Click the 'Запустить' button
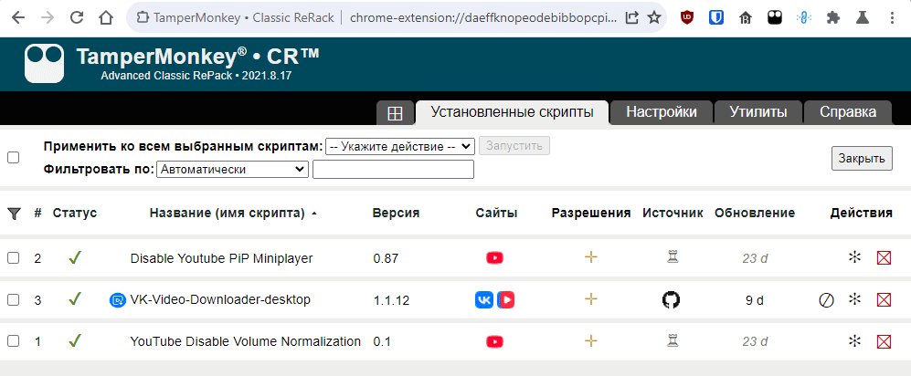Viewport: 911px width, 376px height. coord(514,146)
